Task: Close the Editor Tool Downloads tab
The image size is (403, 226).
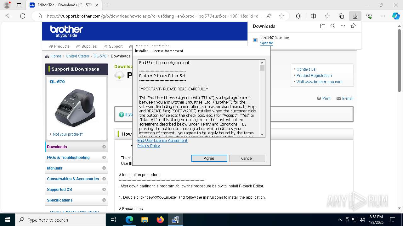Action: [x=97, y=5]
